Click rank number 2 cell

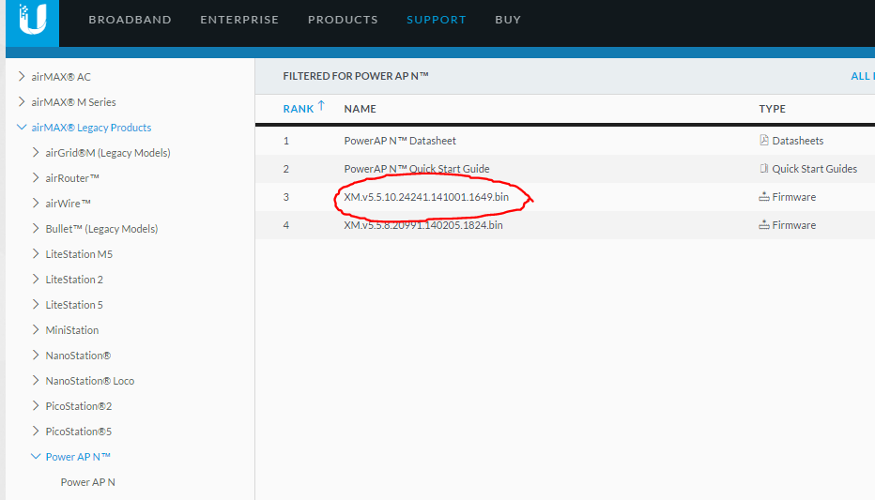click(286, 169)
